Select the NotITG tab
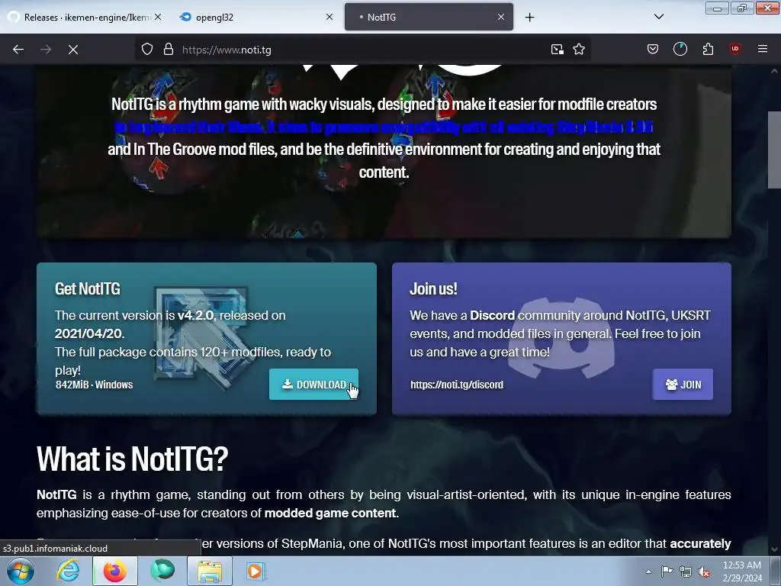This screenshot has width=781, height=586. click(x=429, y=17)
